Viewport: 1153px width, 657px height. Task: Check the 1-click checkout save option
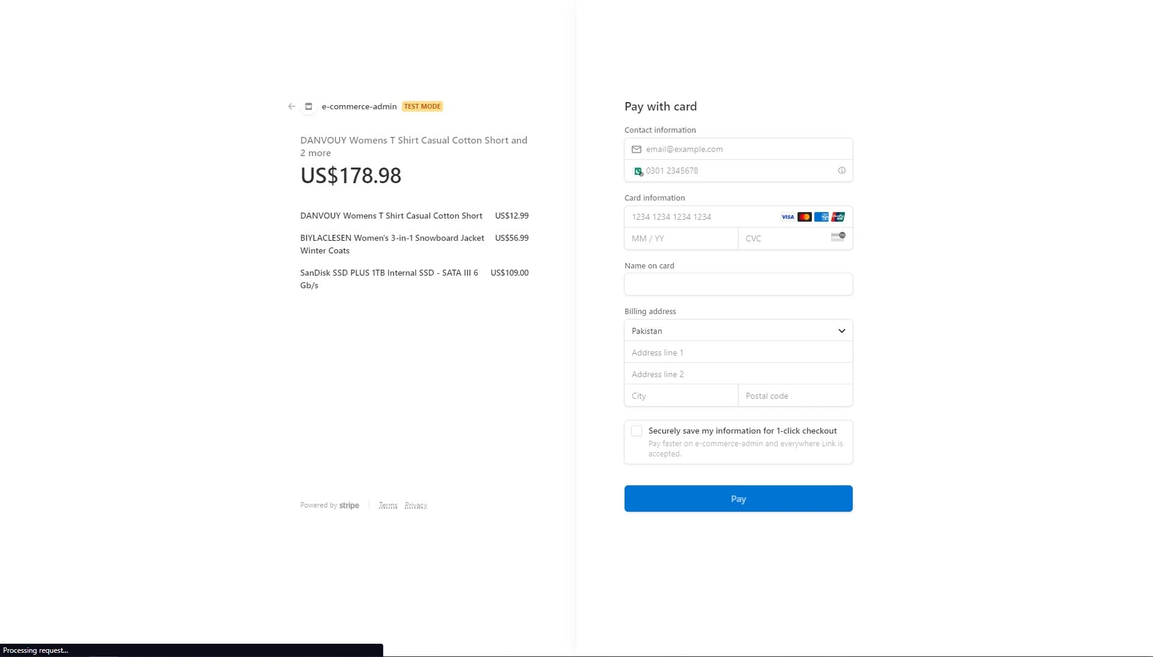pos(637,431)
